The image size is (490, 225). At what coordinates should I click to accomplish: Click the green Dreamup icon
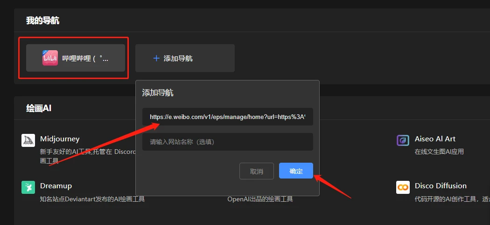coord(28,187)
